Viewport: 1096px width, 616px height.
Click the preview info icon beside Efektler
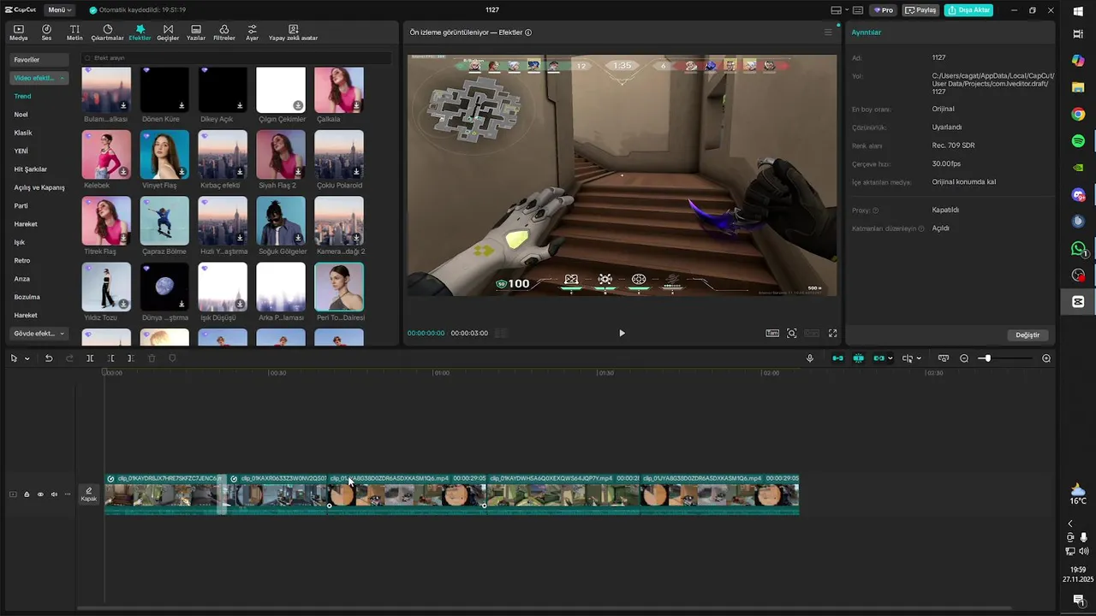[528, 33]
